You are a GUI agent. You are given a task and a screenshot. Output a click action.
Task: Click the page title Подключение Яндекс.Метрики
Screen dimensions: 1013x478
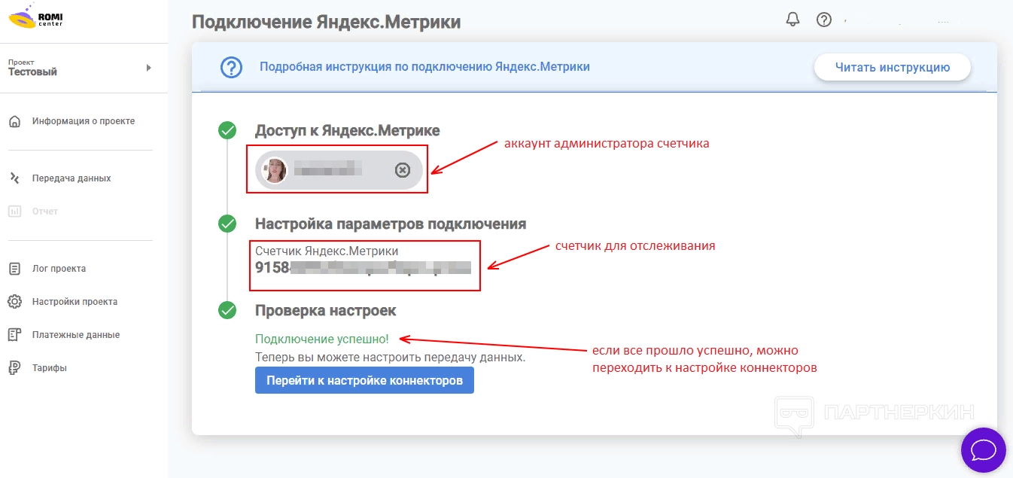(x=326, y=21)
